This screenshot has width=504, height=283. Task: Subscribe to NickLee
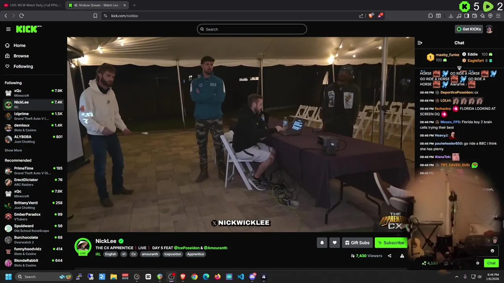(391, 243)
